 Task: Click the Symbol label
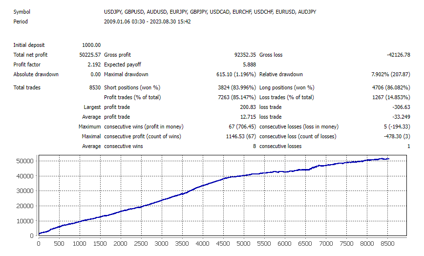[22, 12]
